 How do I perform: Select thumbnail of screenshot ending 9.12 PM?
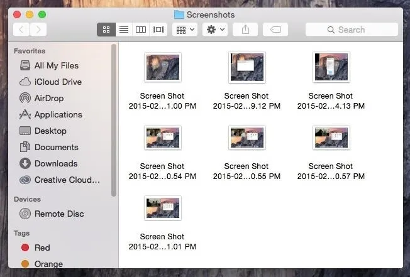247,67
